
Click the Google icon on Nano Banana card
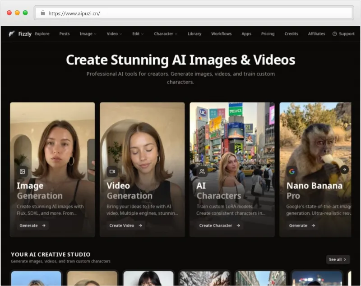click(292, 171)
